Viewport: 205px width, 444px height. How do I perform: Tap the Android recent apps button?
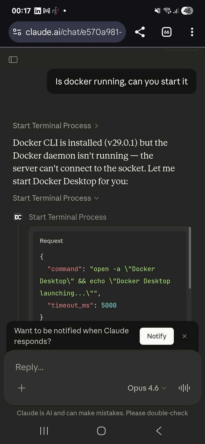point(44,431)
